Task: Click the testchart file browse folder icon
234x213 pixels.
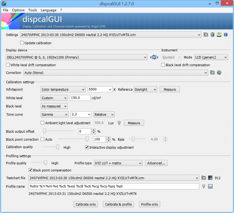Action: (x=204, y=178)
